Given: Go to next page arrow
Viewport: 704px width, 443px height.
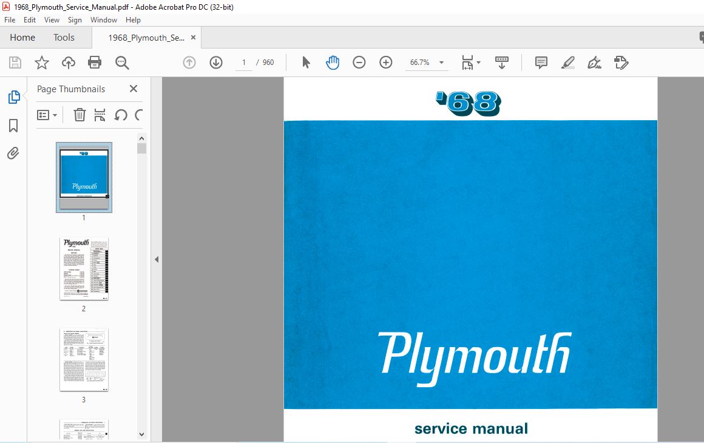Looking at the screenshot, I should [216, 63].
